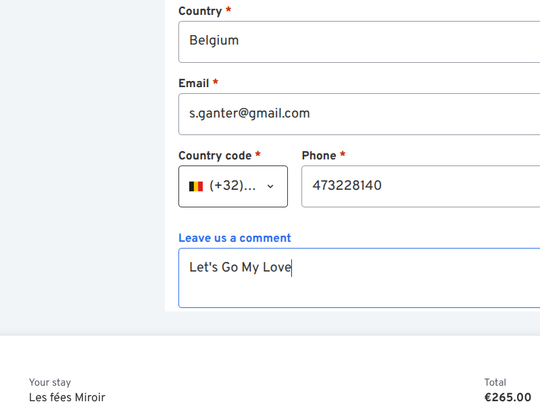
Task: Click the "Phone" field label
Action: [319, 155]
